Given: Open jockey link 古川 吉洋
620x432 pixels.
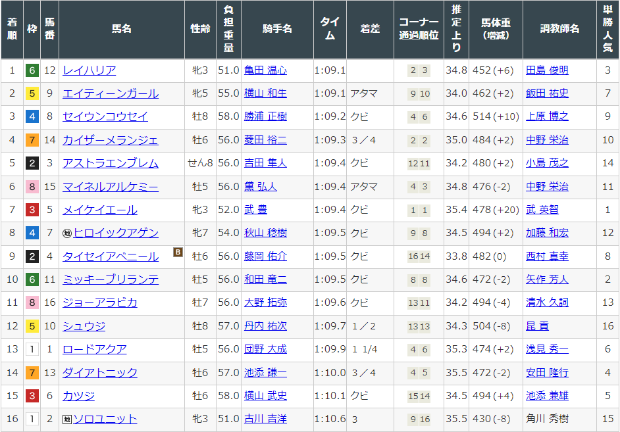Looking at the screenshot, I should pyautogui.click(x=265, y=419).
